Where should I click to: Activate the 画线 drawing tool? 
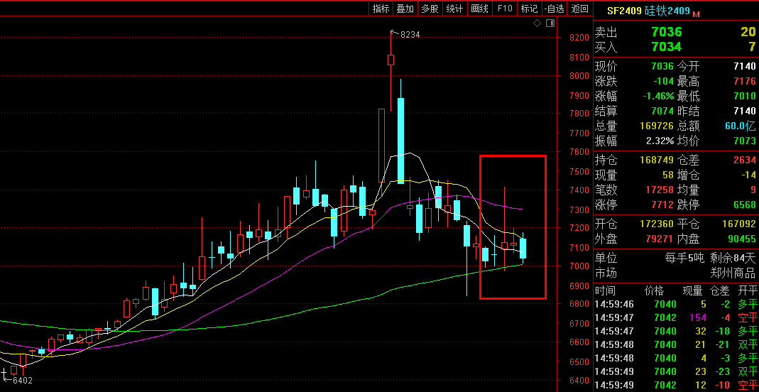[479, 9]
